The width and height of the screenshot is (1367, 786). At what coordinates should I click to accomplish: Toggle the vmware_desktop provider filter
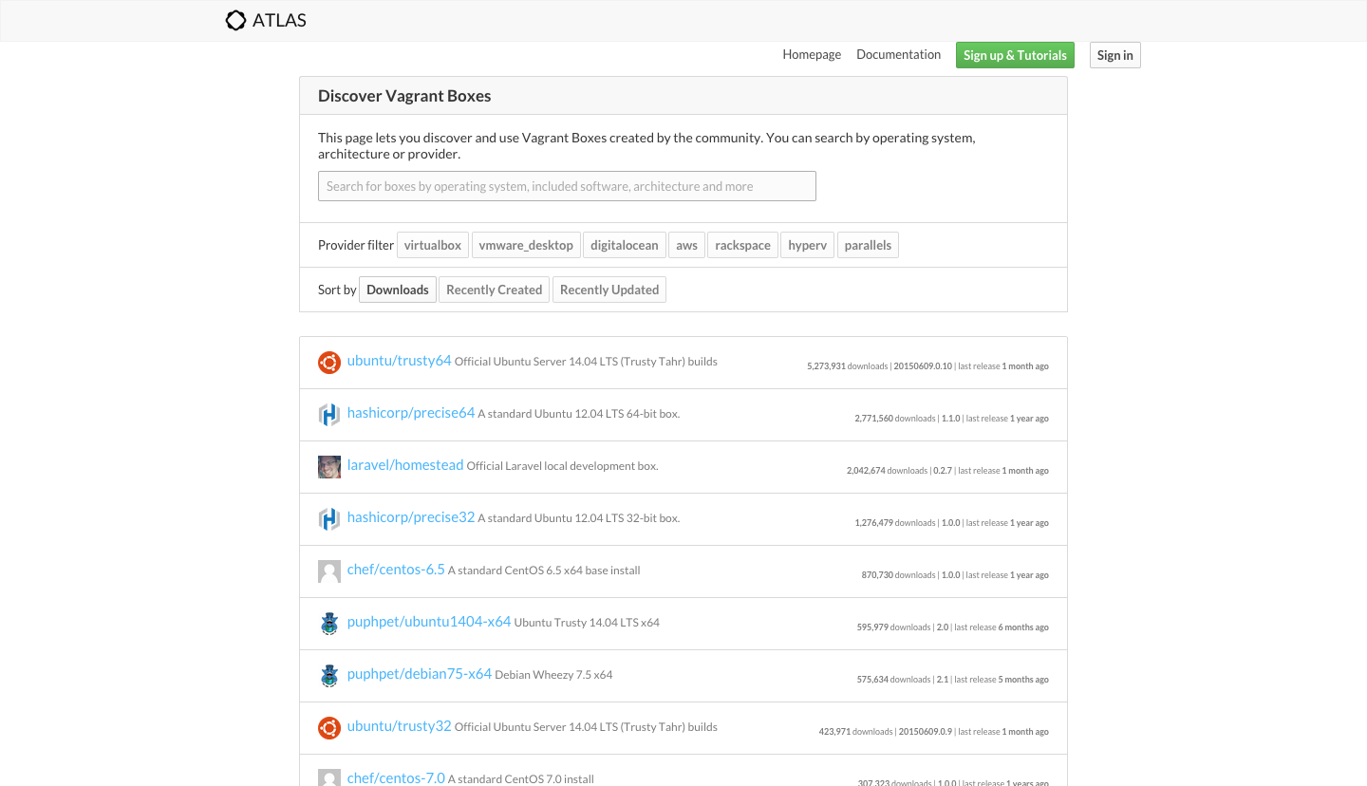tap(526, 245)
